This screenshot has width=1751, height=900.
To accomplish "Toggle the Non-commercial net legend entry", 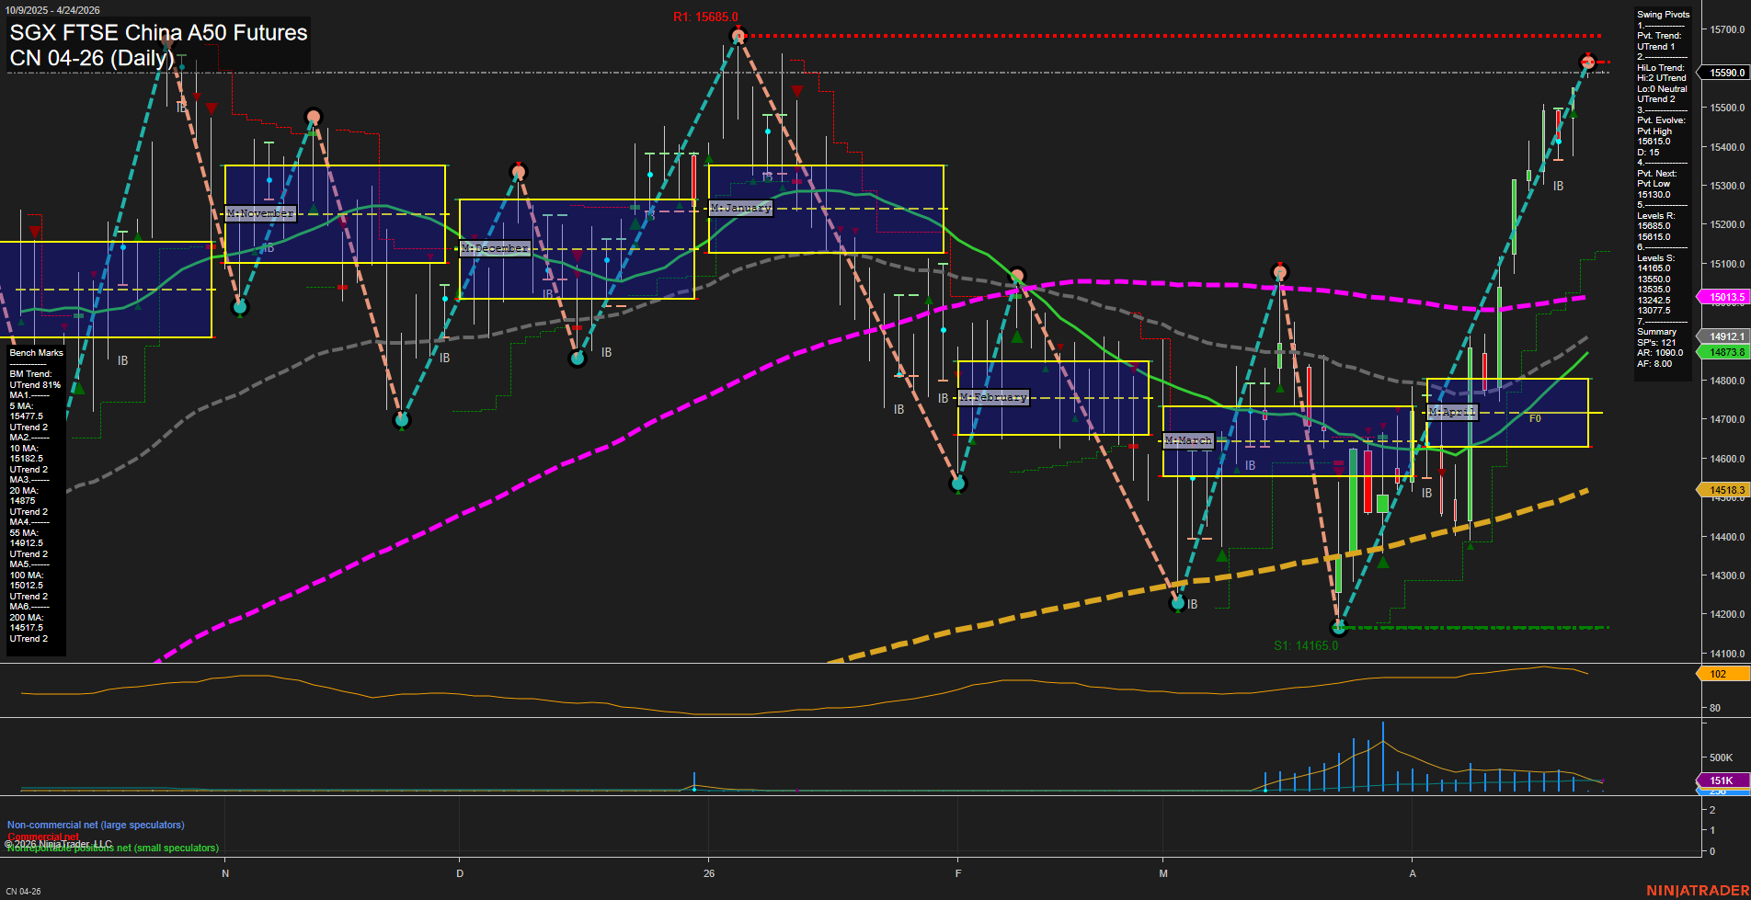I will tap(95, 825).
